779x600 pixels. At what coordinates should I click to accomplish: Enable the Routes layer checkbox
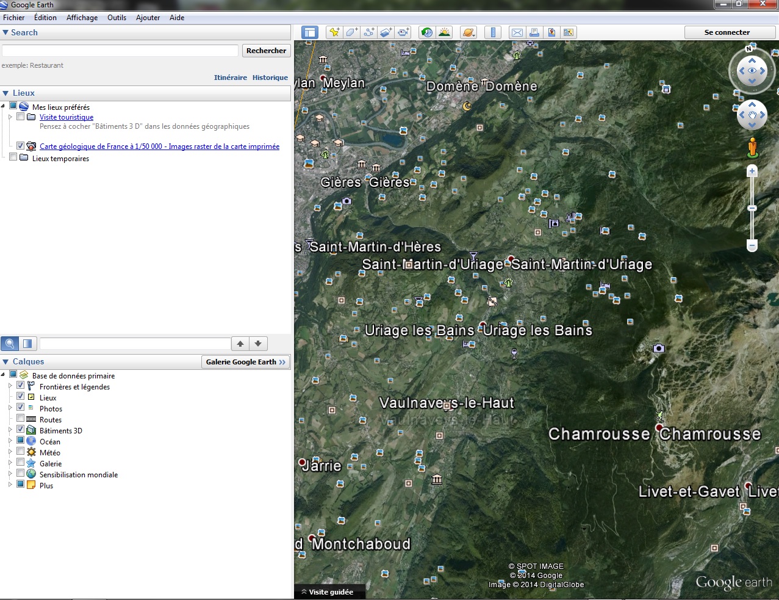pos(21,419)
